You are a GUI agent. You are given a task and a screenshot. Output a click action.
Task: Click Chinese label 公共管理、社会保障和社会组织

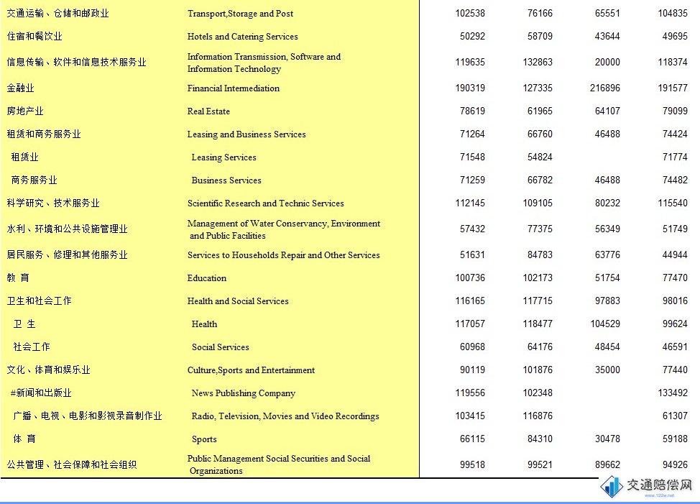coord(72,464)
